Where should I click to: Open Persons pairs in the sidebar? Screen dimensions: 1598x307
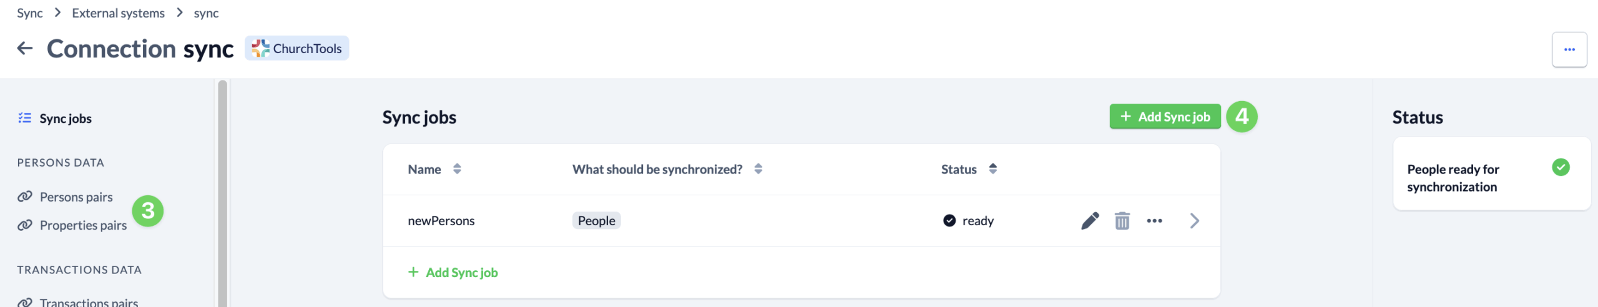76,197
